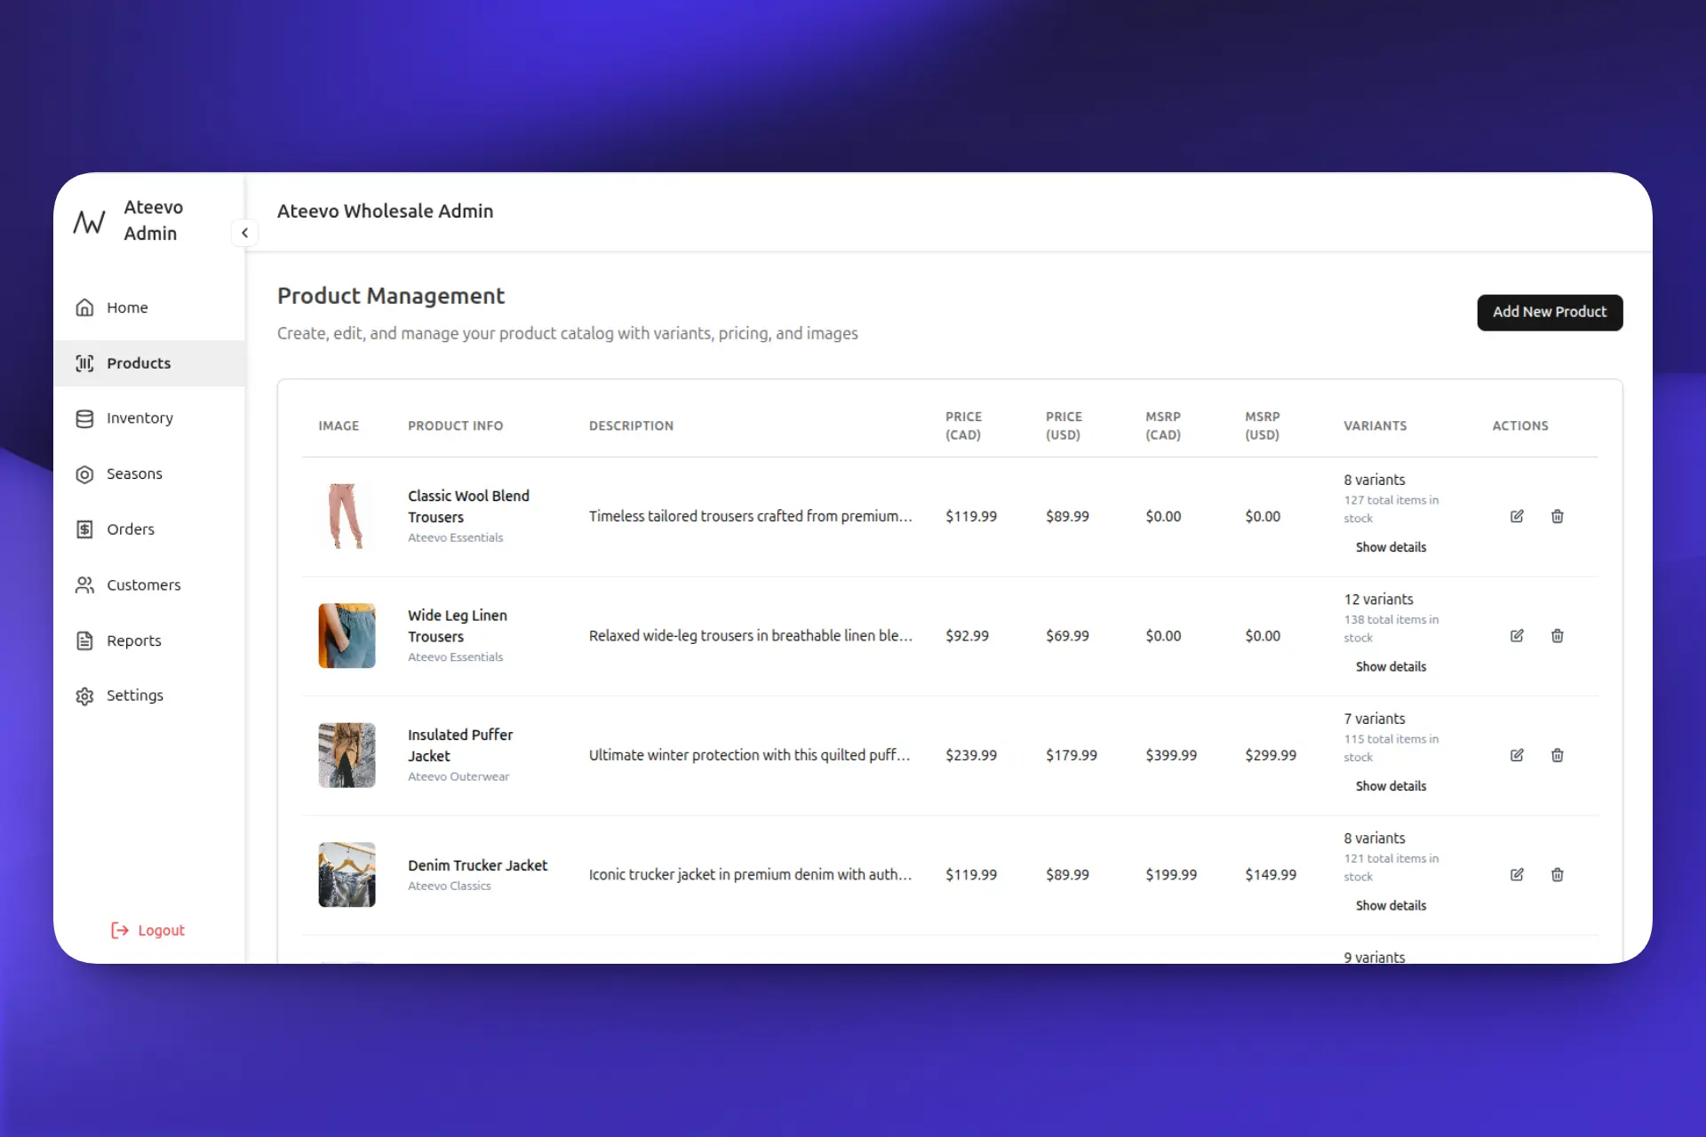The width and height of the screenshot is (1706, 1137).
Task: Open the Home icon in sidebar
Action: click(x=84, y=307)
